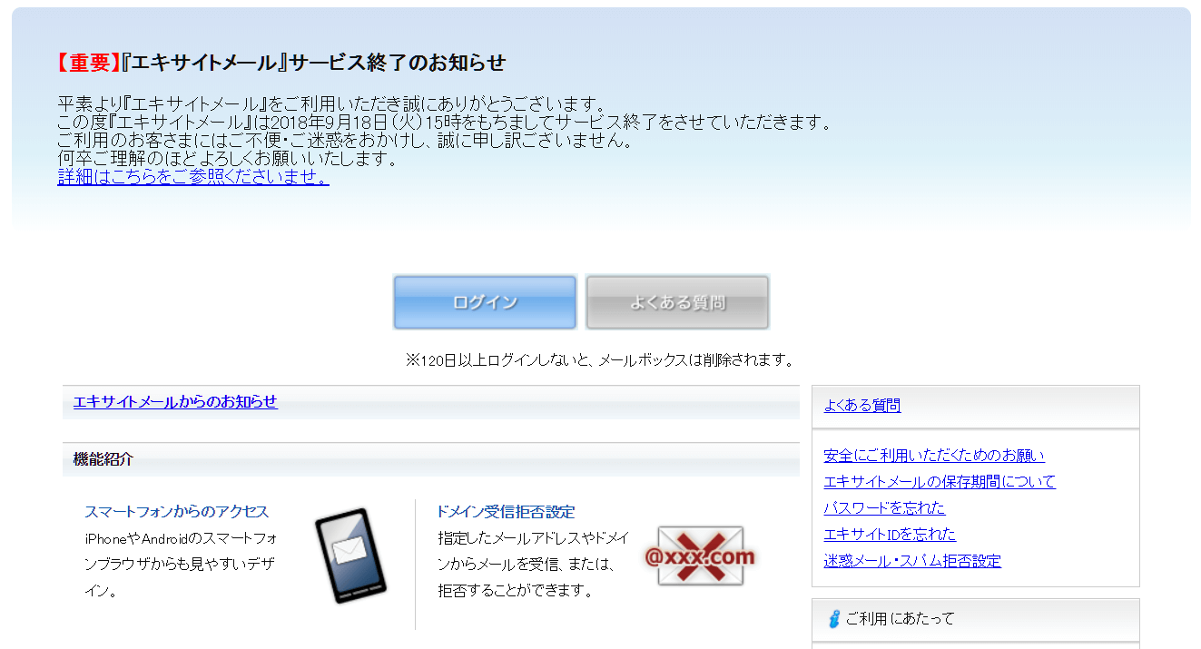Screen dimensions: 1201x649
Task: Open 安全にご利用いただくためのお願い link
Action: point(934,456)
